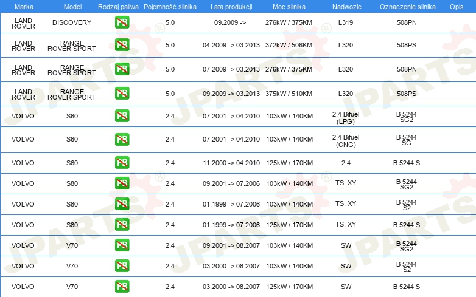Click fuel icon in V70 B 5244 S2 row
476x297 pixels.
[122, 266]
